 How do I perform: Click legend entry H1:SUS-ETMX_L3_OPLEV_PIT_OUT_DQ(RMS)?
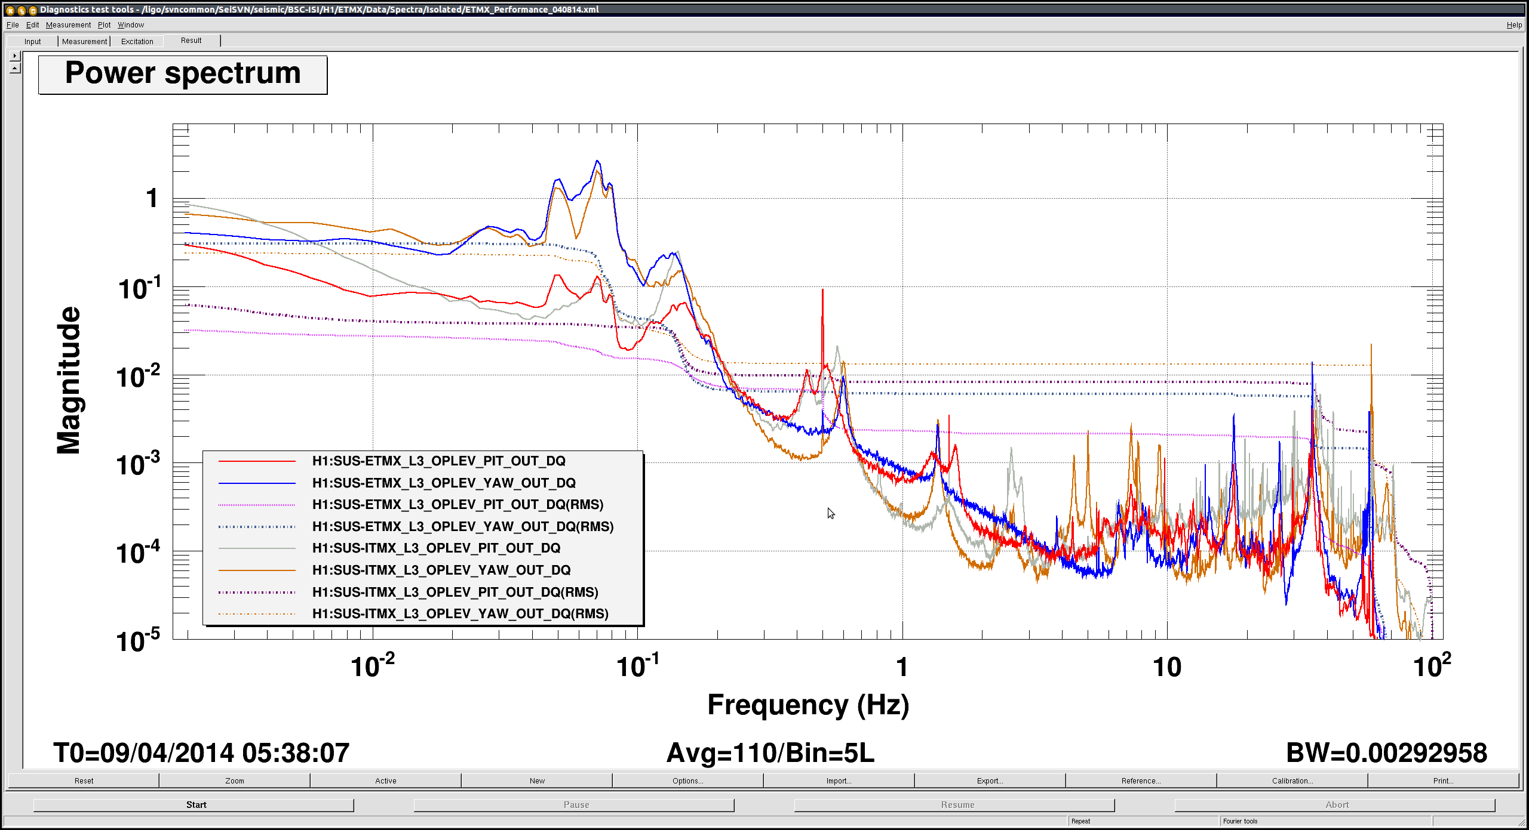pos(458,505)
